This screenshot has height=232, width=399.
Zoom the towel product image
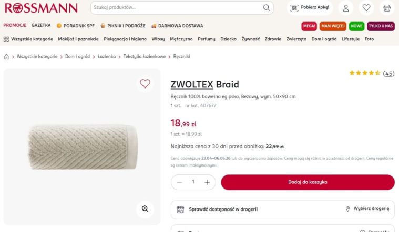coord(145,208)
